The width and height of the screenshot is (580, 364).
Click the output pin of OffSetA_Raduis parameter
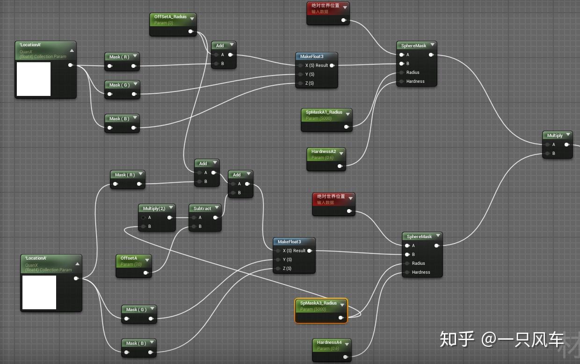tap(190, 31)
